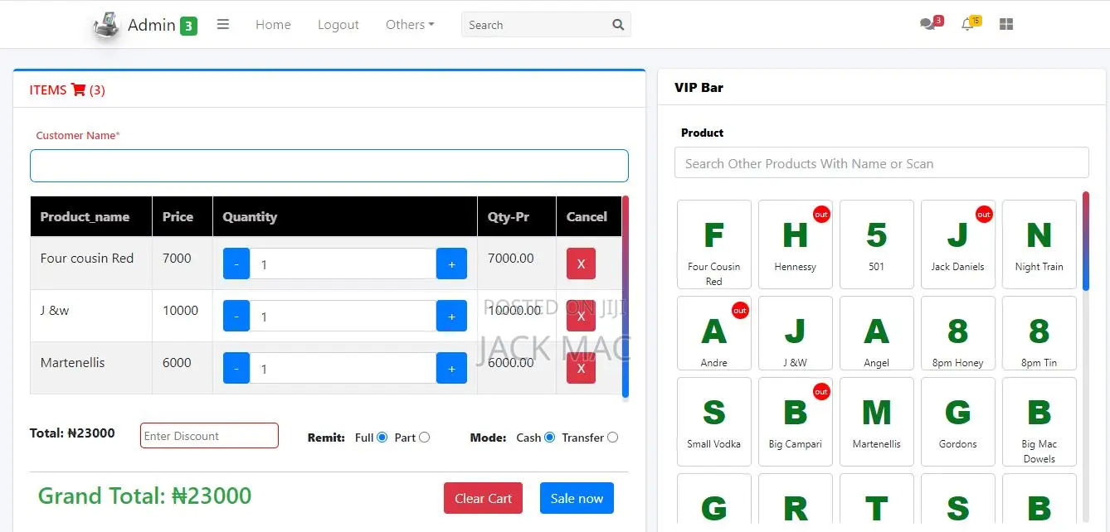Increase Four cousin Red quantity with plus icon
This screenshot has width=1110, height=532.
[451, 264]
